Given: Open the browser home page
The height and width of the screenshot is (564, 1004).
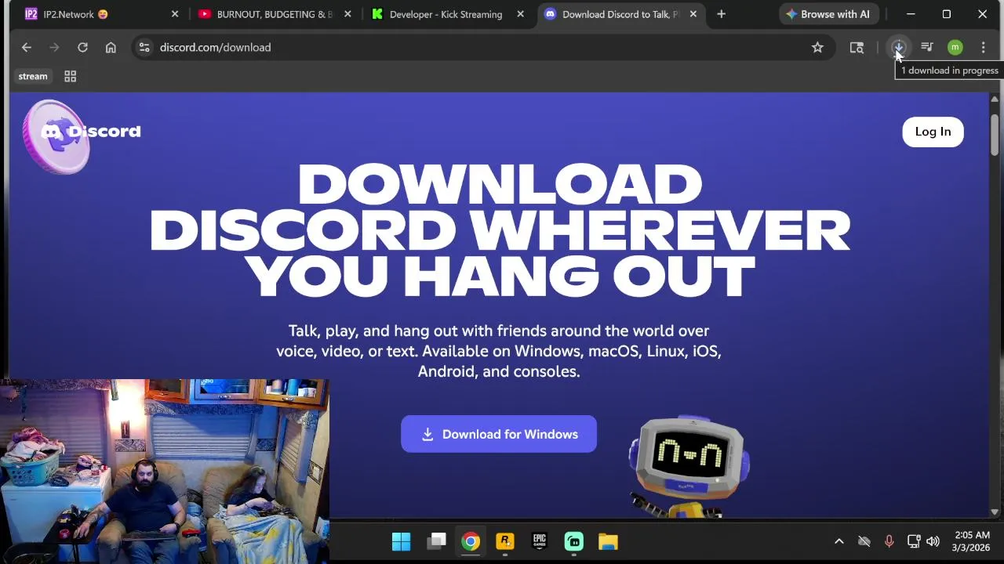Looking at the screenshot, I should [111, 48].
